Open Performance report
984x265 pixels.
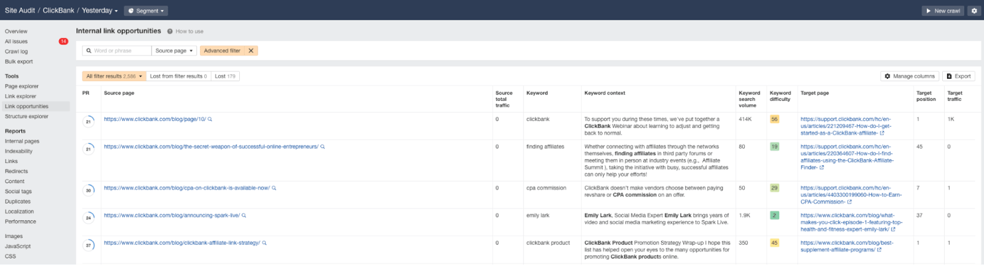tap(20, 221)
